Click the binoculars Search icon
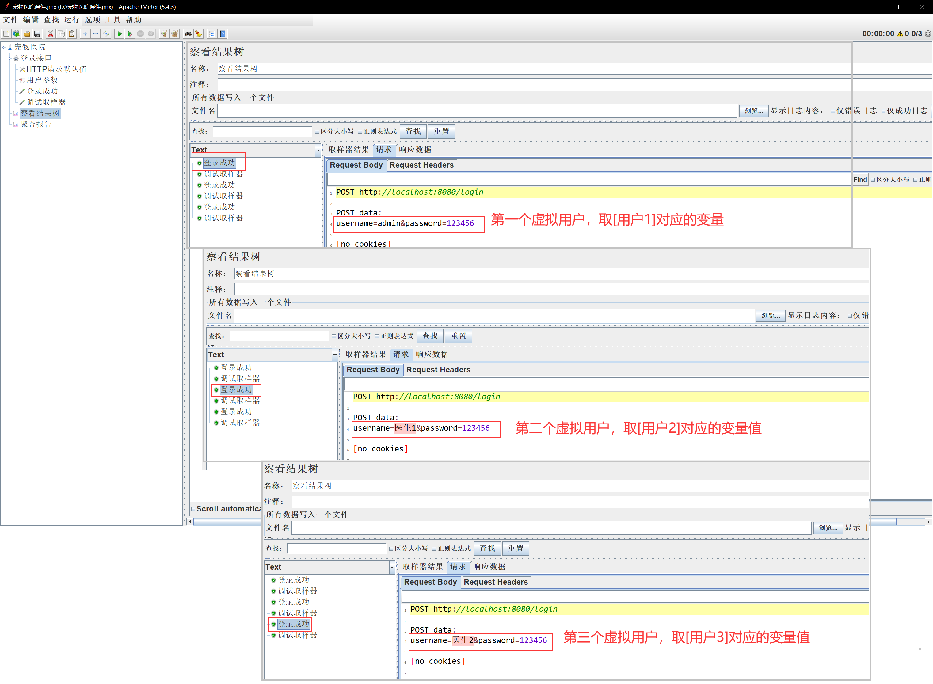Image resolution: width=933 pixels, height=684 pixels. tap(188, 34)
